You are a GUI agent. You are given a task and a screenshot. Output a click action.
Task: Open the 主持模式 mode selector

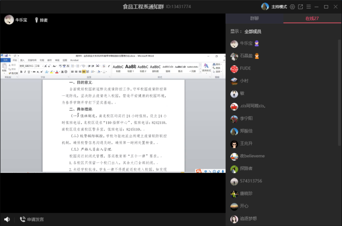point(279,7)
